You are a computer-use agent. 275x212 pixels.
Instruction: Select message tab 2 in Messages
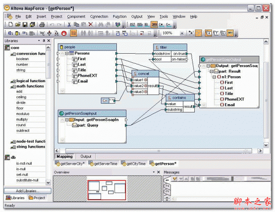point(167,186)
